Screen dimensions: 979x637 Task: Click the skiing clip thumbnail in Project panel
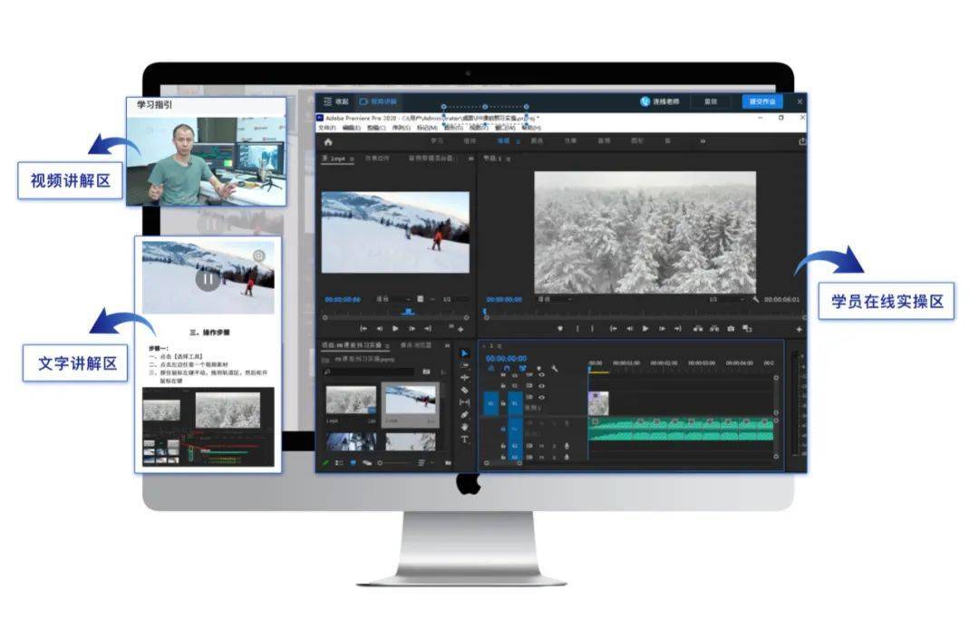(x=410, y=401)
